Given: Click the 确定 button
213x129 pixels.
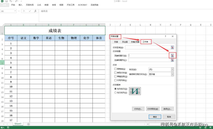Looking at the screenshot, I should [155, 117].
